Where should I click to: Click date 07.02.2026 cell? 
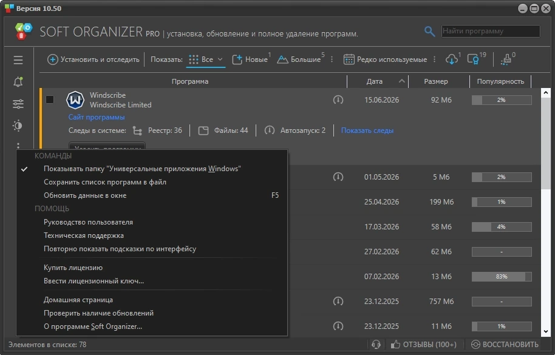click(x=381, y=277)
